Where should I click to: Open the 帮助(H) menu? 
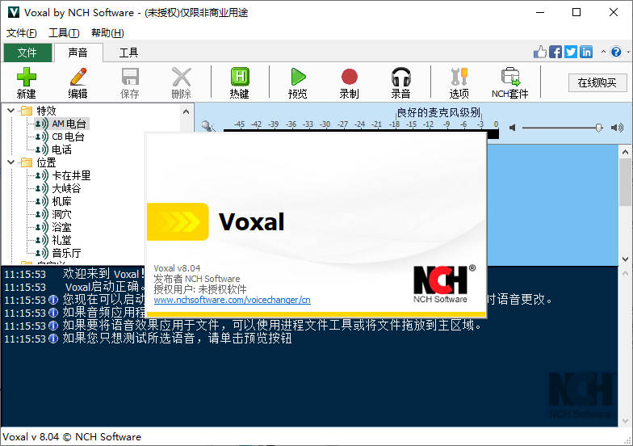point(107,32)
